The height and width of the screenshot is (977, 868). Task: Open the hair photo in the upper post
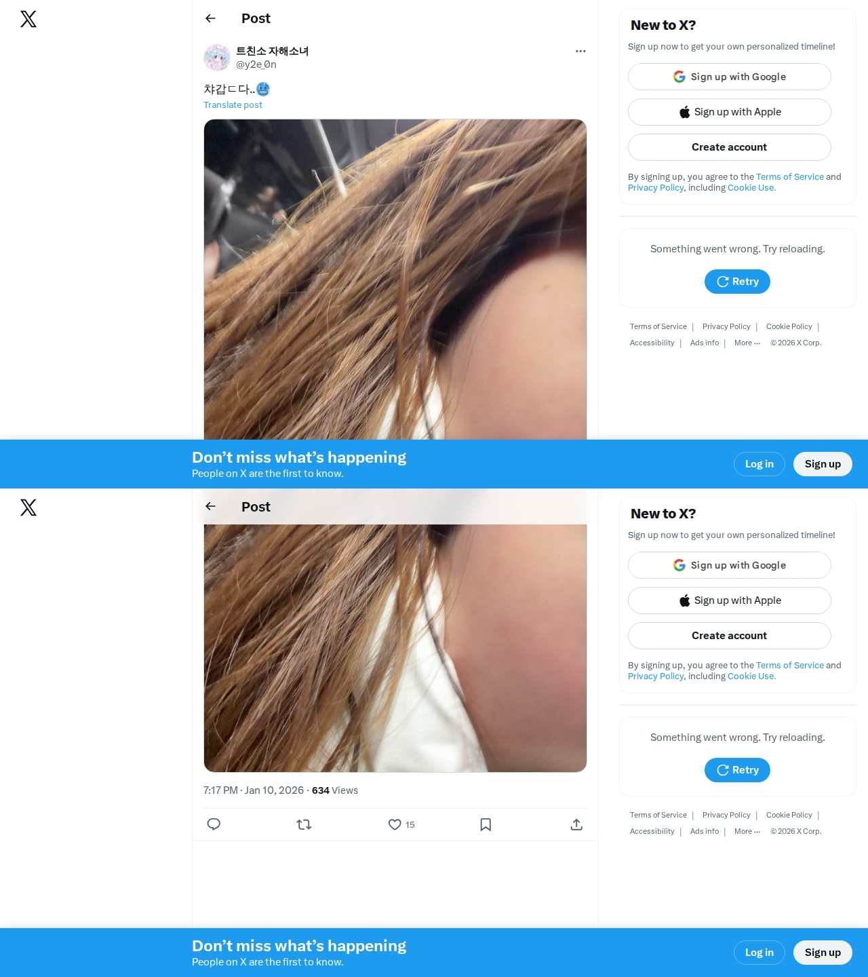[x=395, y=280]
